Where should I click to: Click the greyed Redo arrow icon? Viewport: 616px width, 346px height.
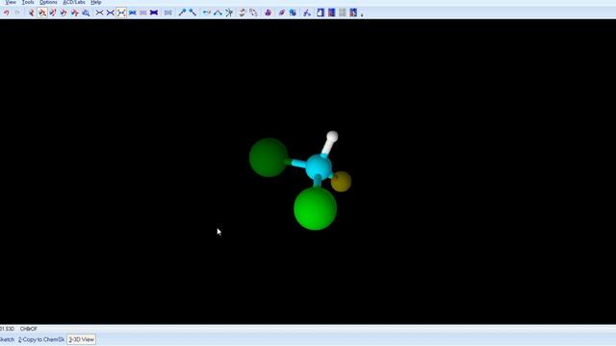point(17,12)
